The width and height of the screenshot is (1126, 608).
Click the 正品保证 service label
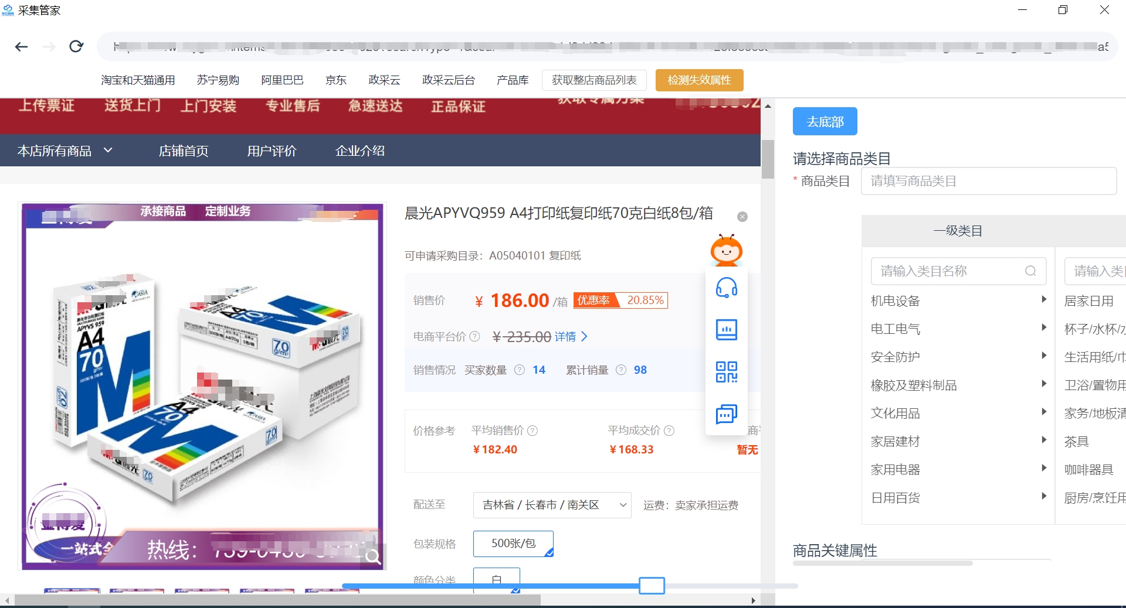click(x=458, y=106)
